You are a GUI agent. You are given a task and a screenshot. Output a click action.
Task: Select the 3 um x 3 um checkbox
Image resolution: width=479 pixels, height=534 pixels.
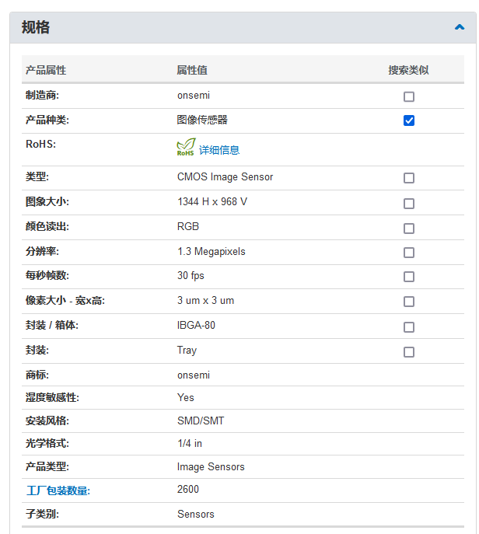[x=409, y=302]
